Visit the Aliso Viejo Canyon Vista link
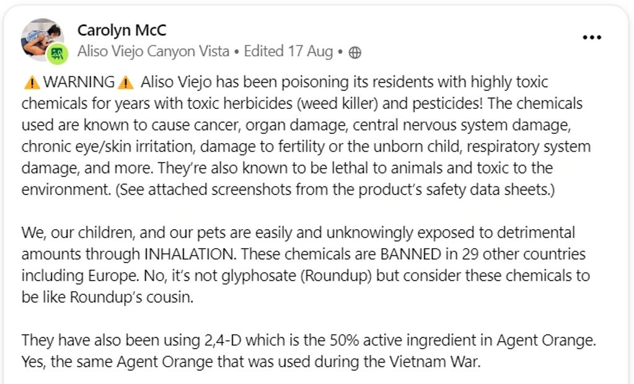The width and height of the screenshot is (634, 384). tap(153, 51)
